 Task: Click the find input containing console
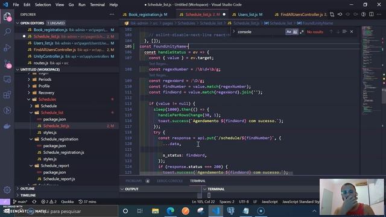coord(261,31)
